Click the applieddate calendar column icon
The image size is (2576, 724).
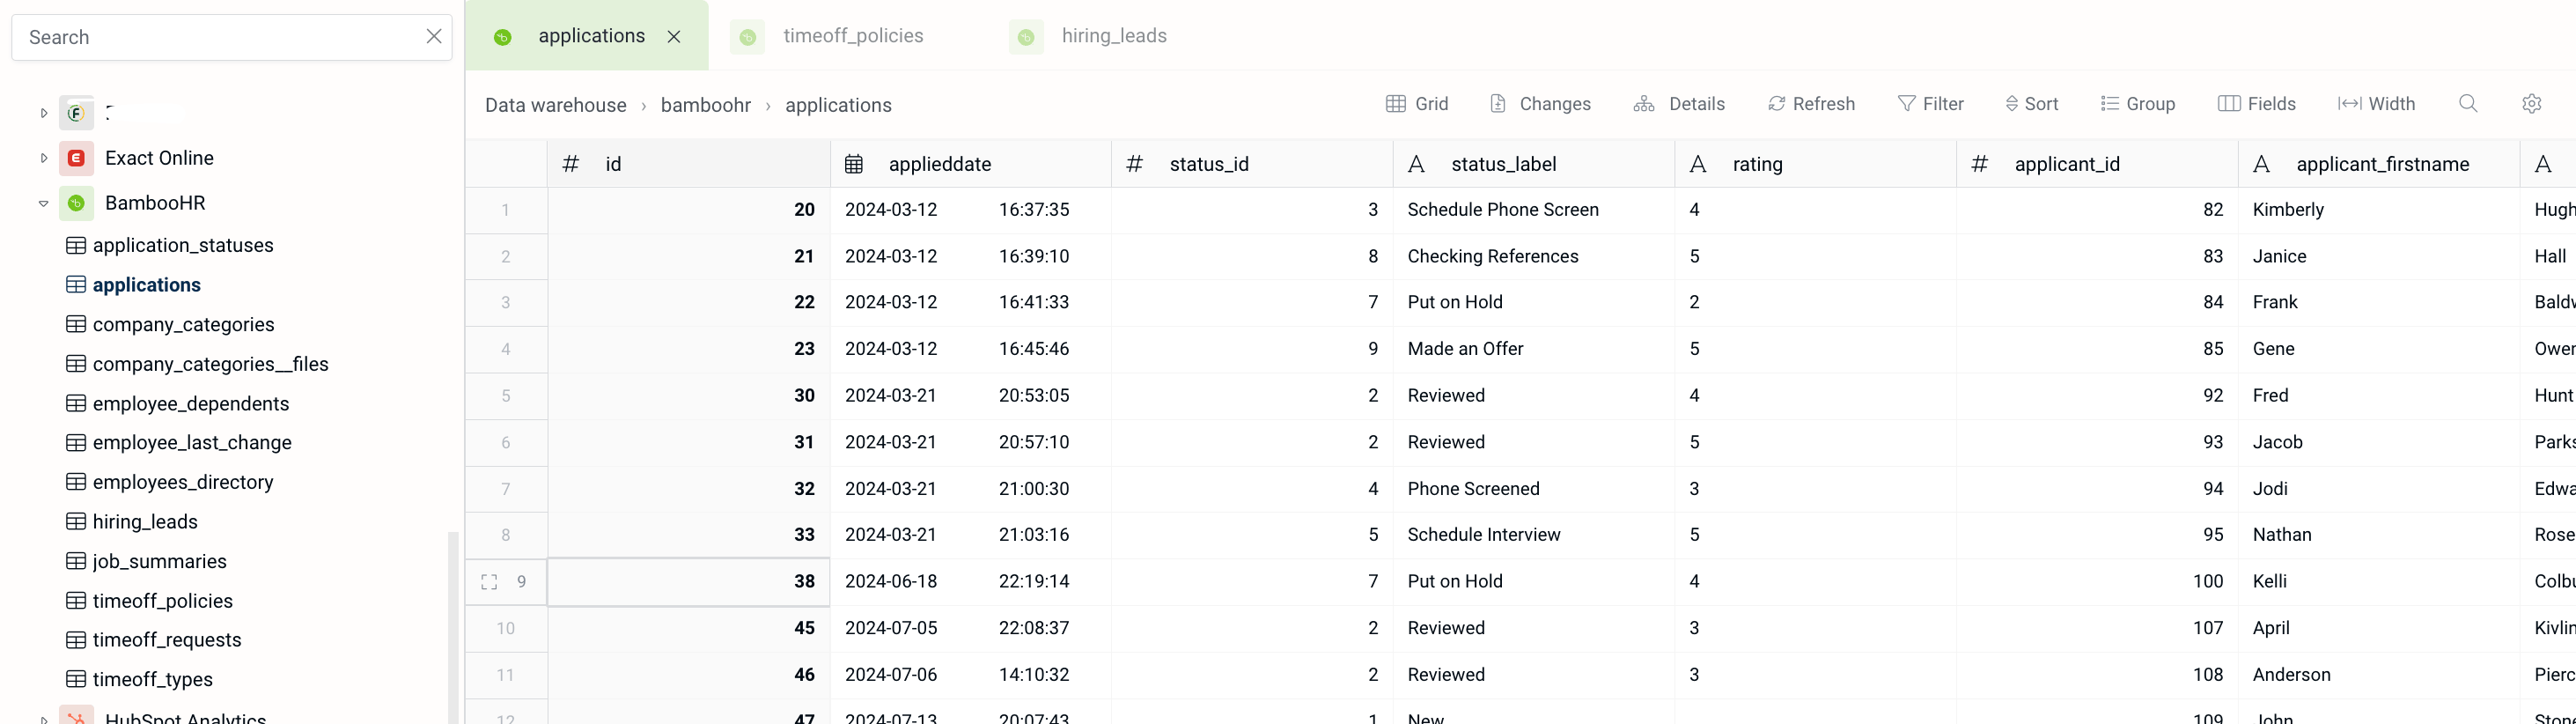(854, 164)
